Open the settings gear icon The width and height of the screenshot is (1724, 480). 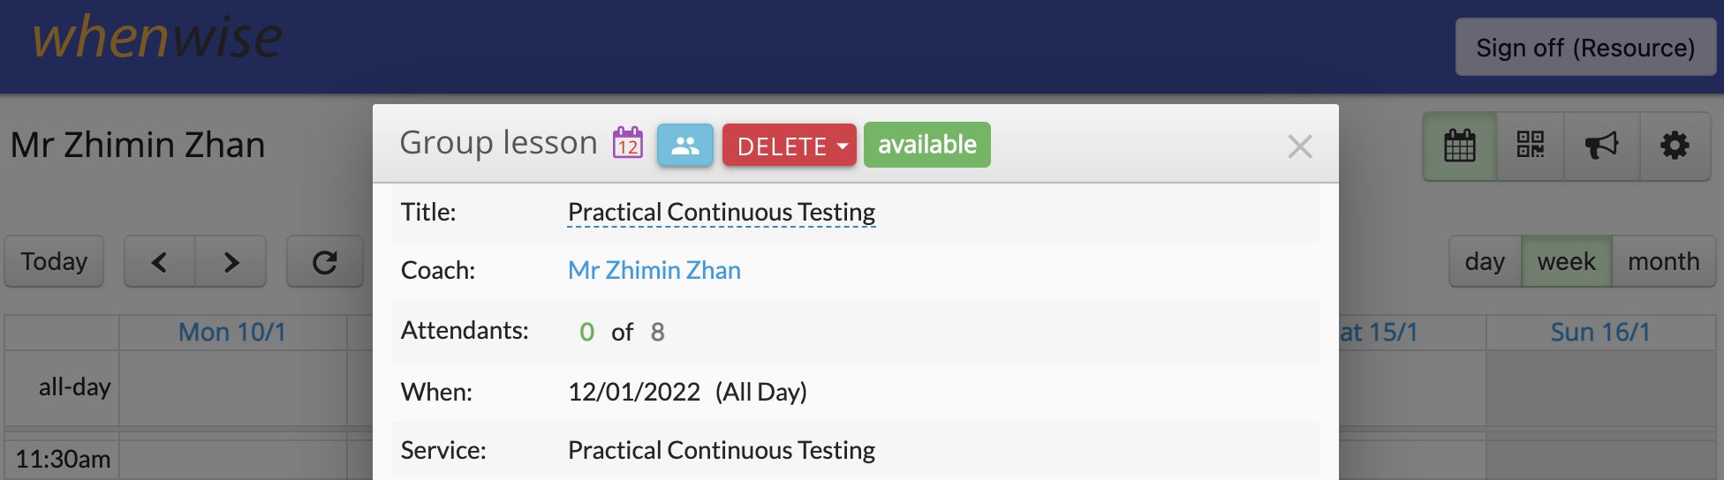point(1675,146)
